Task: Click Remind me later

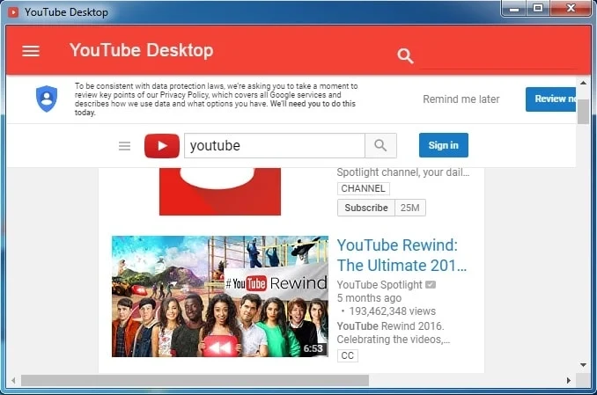Action: (x=461, y=99)
